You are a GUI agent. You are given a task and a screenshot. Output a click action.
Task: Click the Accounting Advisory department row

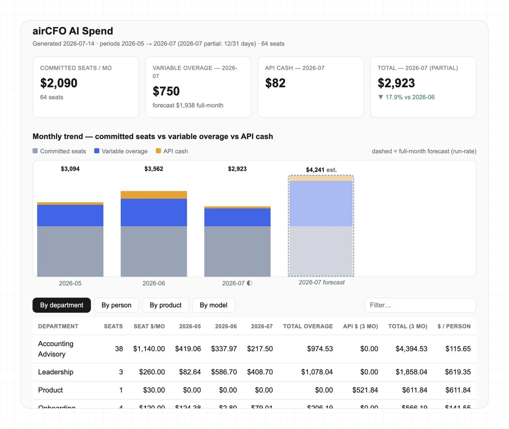click(254, 349)
